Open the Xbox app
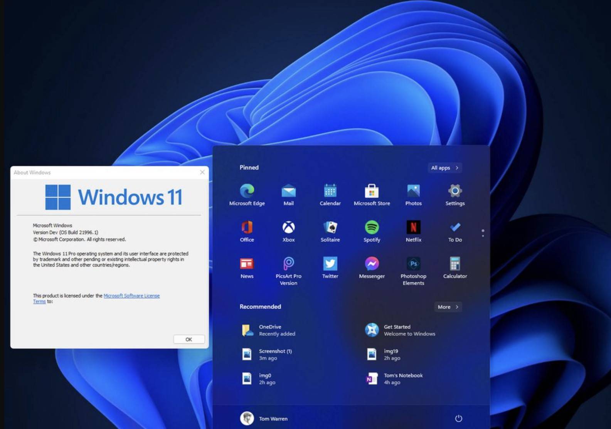This screenshot has width=611, height=429. [288, 231]
